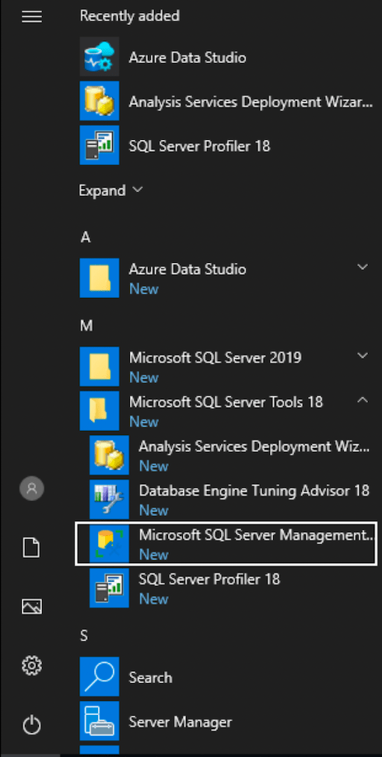This screenshot has height=757, width=382.
Task: Click the Server Manager icon
Action: pyautogui.click(x=100, y=721)
